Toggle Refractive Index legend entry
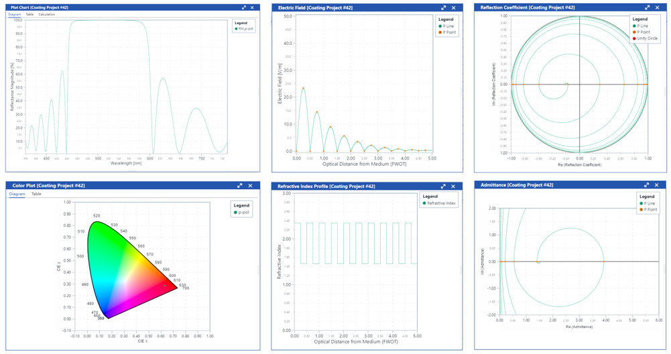The image size is (671, 354). pyautogui.click(x=440, y=203)
